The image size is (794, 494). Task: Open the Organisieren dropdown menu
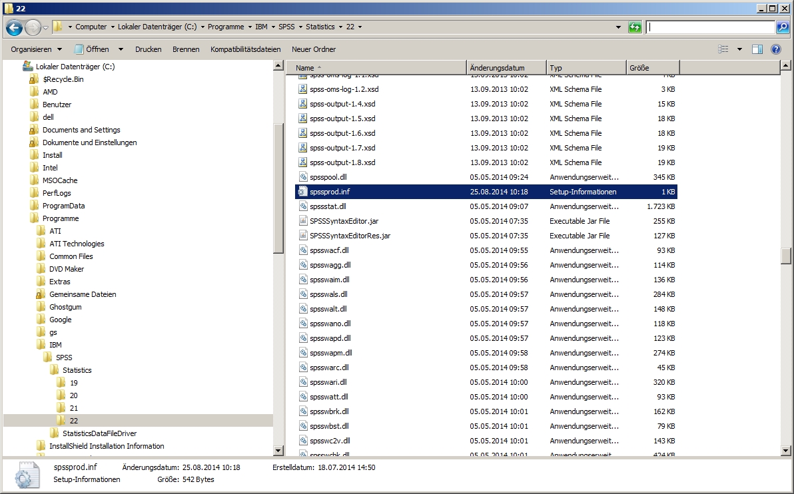click(x=36, y=49)
